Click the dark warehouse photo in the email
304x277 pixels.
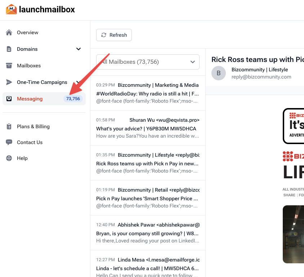(x=293, y=234)
